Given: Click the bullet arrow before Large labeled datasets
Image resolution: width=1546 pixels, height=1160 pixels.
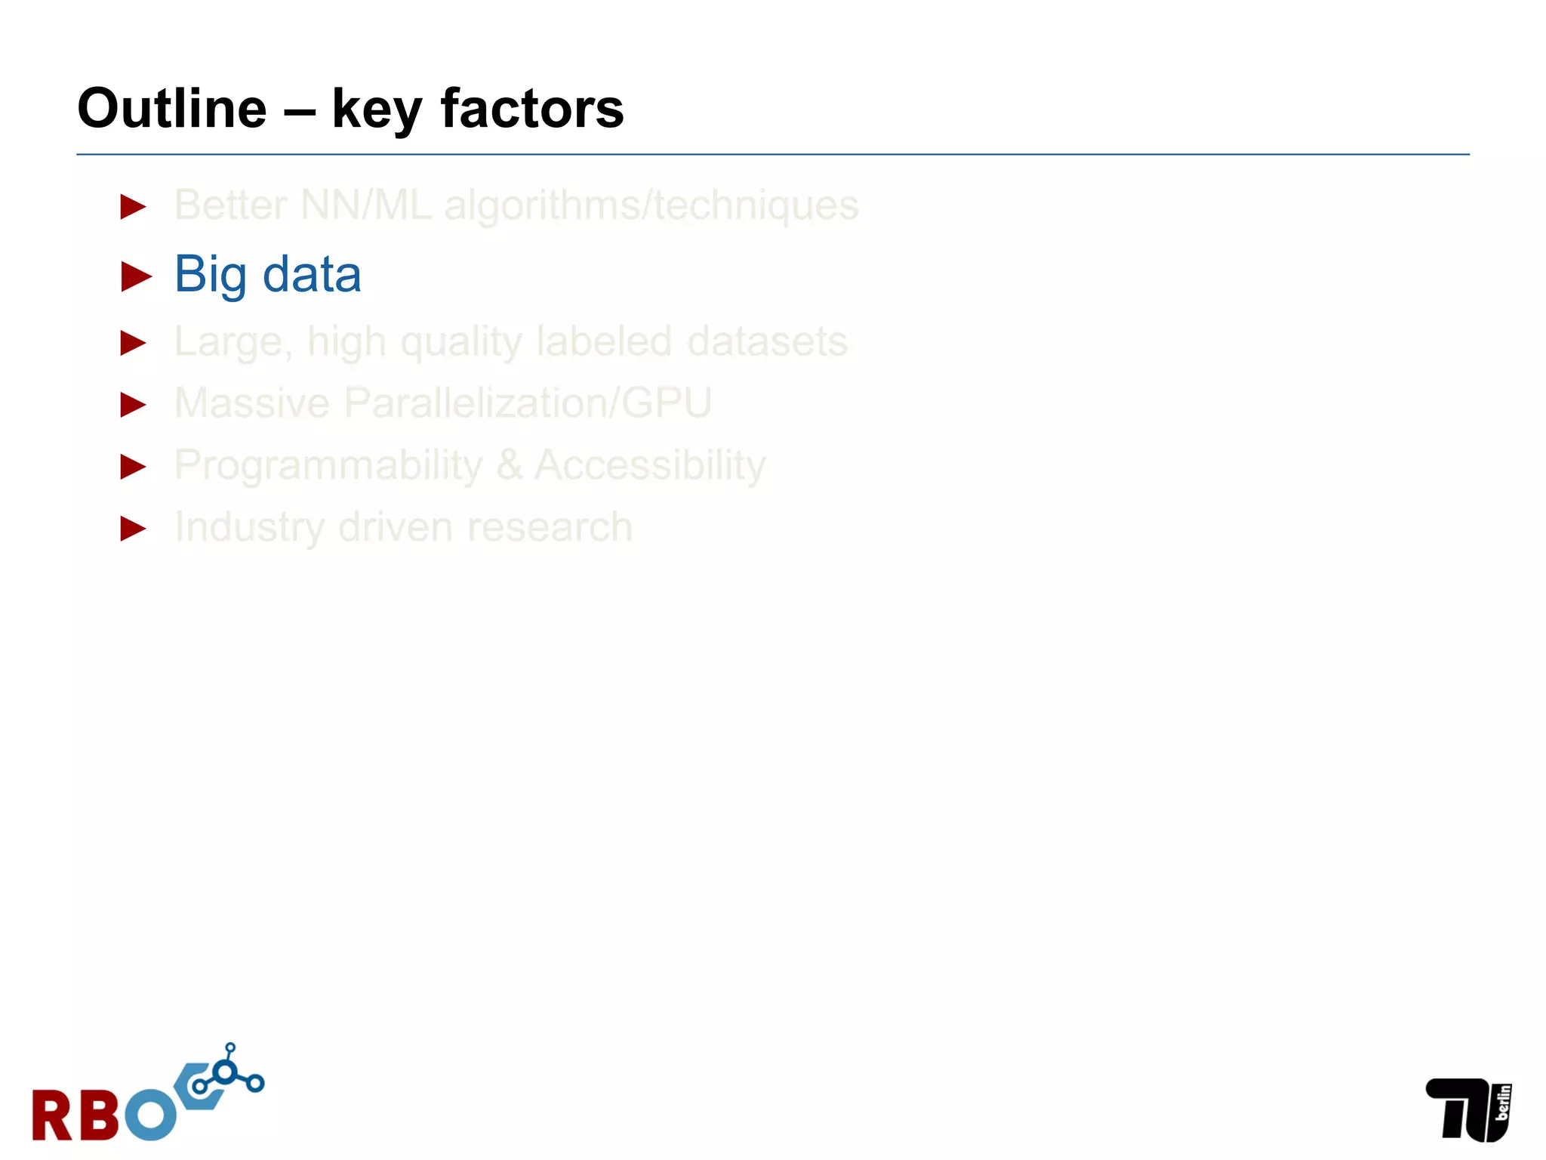Looking at the screenshot, I should (133, 343).
